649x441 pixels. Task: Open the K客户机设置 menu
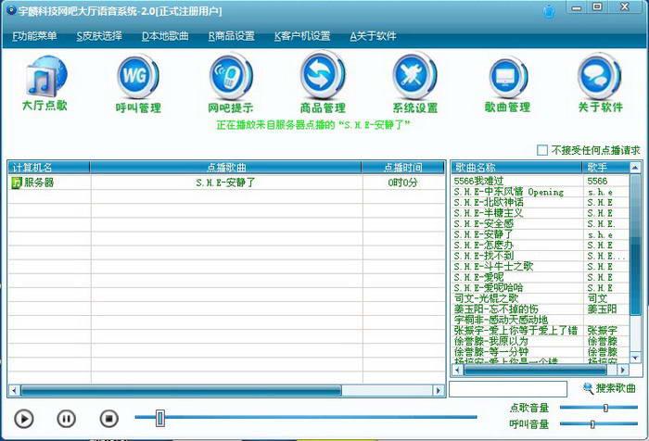coord(302,36)
